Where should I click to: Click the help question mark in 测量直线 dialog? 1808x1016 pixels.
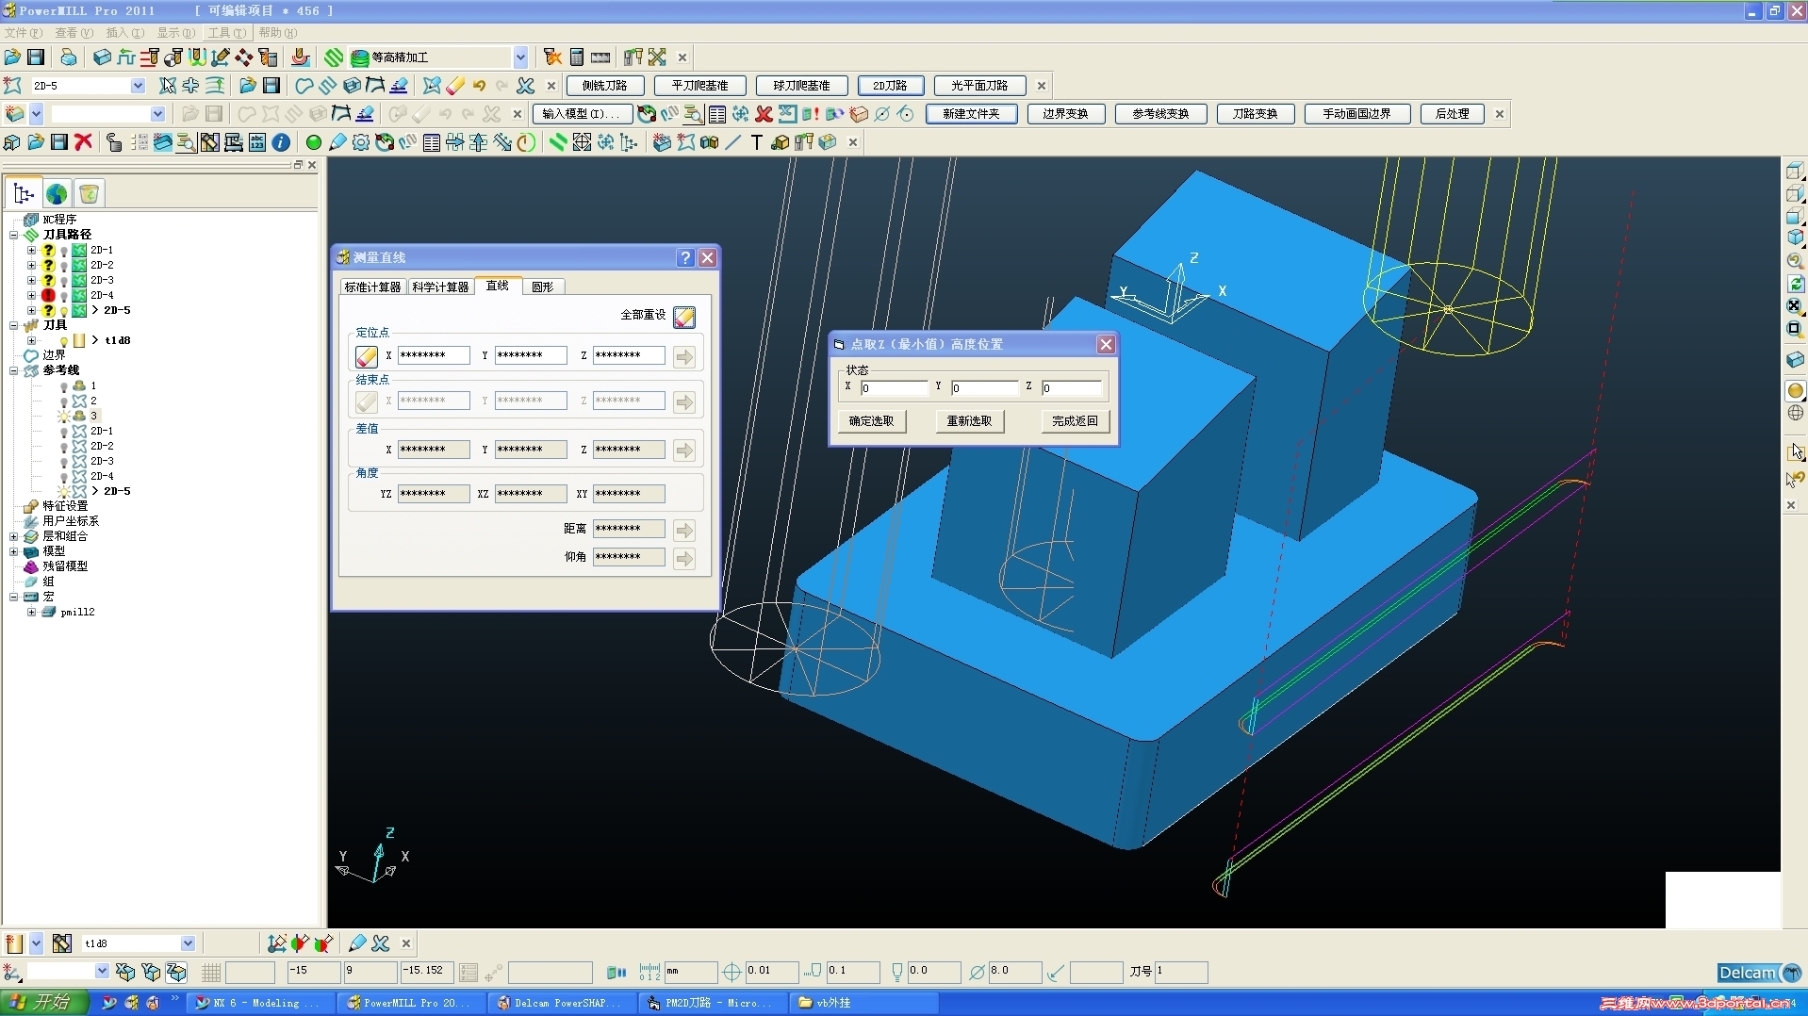685,257
